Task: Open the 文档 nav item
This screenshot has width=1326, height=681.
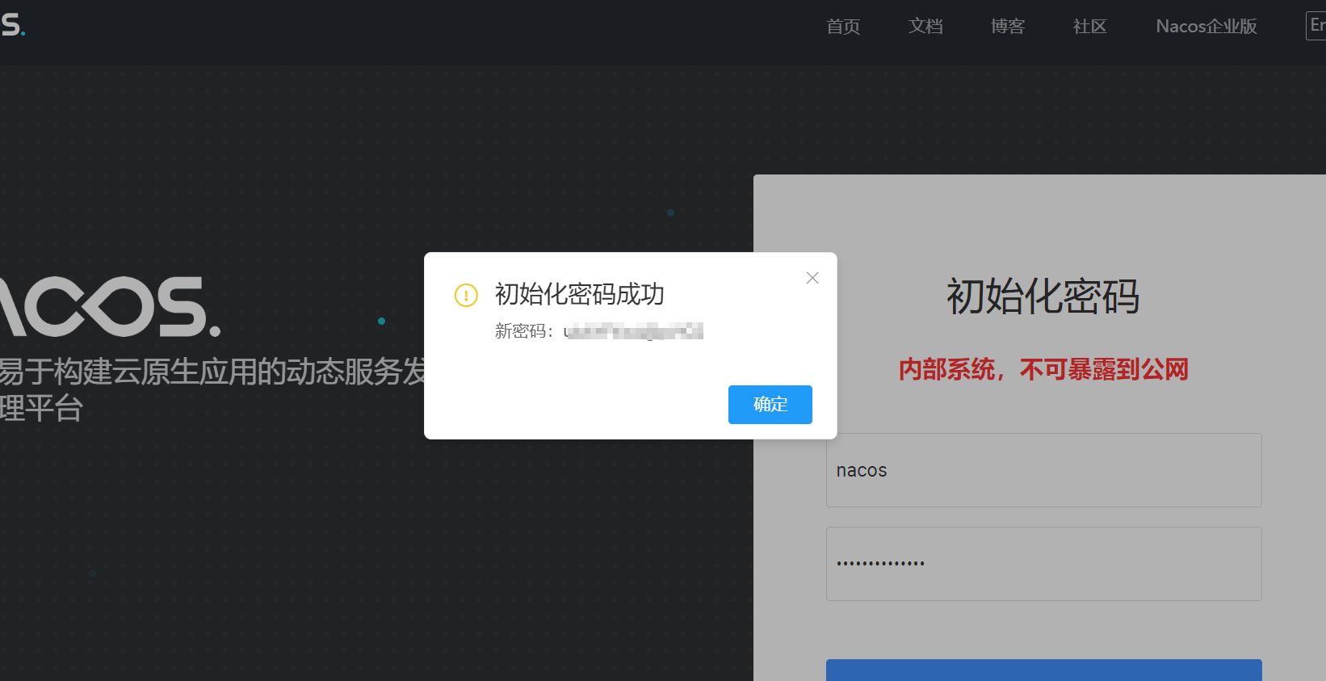Action: [x=925, y=27]
